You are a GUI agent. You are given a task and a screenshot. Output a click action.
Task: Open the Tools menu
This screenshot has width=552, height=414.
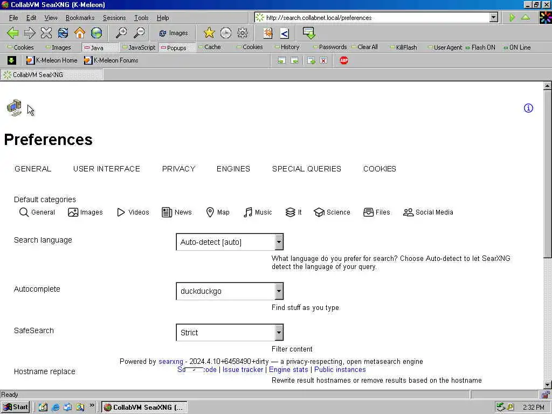(141, 18)
